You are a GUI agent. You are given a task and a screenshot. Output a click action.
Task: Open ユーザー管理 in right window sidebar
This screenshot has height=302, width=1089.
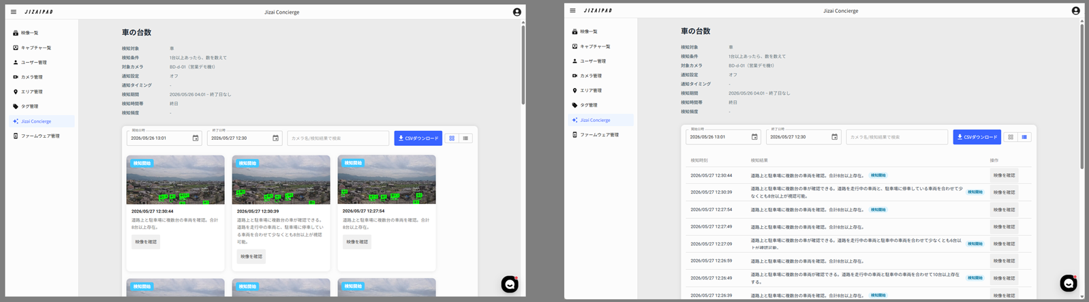600,61
